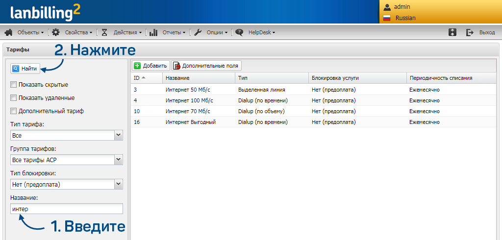Image resolution: width=502 pixels, height=240 pixels.
Task: Click the Найти search button
Action: click(x=25, y=69)
